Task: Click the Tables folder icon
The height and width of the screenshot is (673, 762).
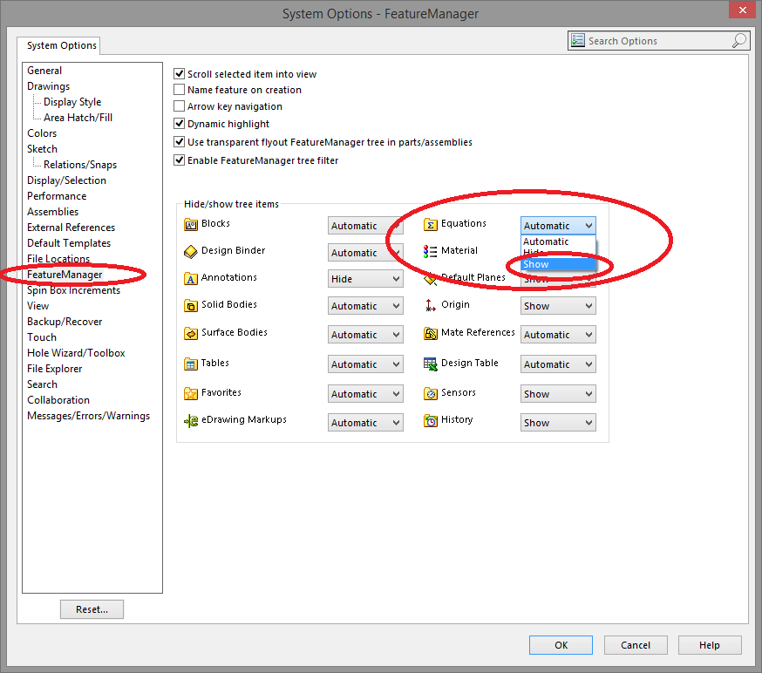Action: pos(190,364)
